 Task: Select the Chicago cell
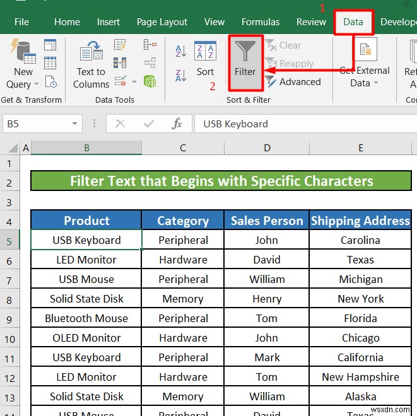(360, 338)
